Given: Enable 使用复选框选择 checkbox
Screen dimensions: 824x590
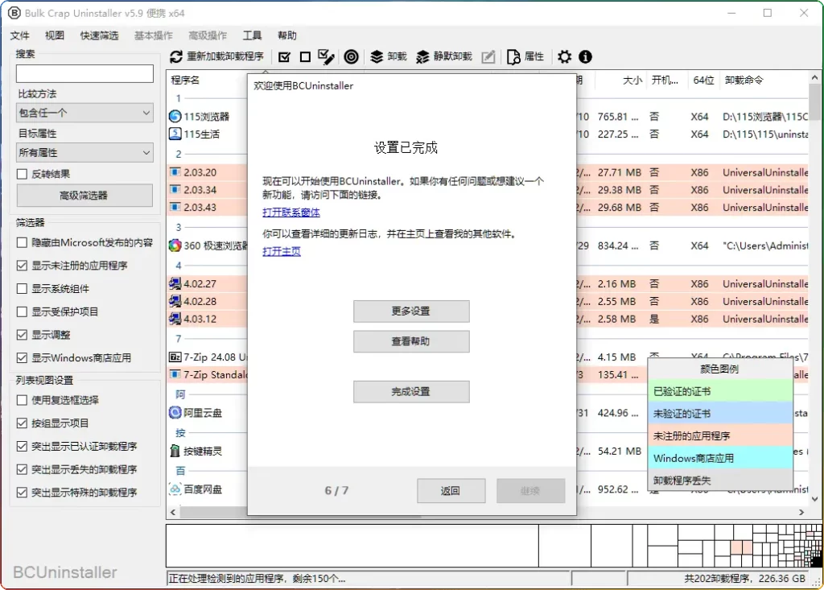Looking at the screenshot, I should tap(22, 400).
